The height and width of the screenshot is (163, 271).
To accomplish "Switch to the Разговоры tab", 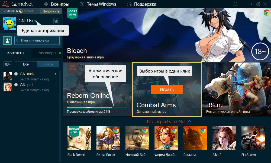I will point(47,53).
